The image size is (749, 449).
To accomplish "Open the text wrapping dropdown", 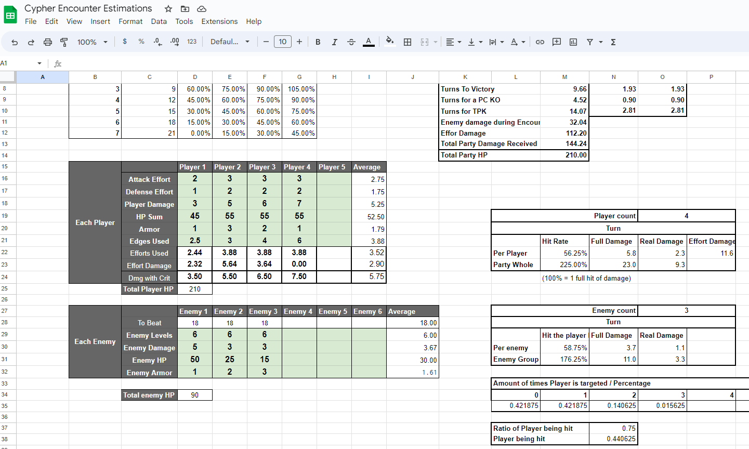I will 496,42.
